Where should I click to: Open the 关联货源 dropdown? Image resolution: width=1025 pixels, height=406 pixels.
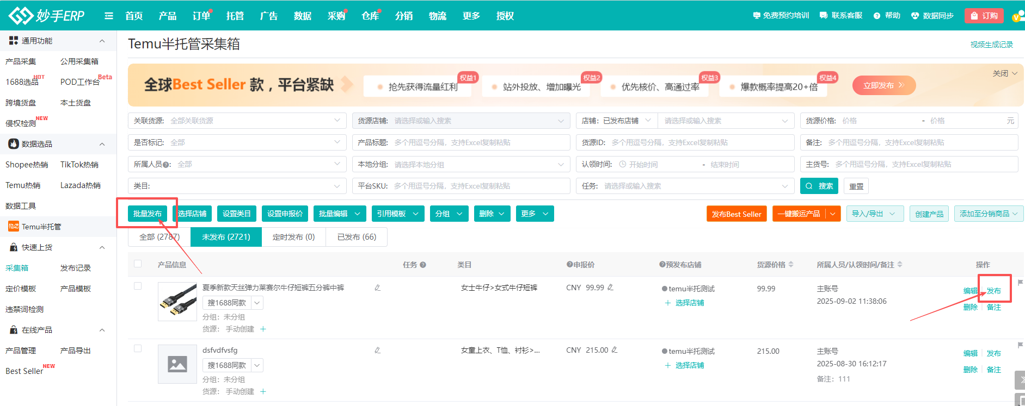[x=237, y=121]
